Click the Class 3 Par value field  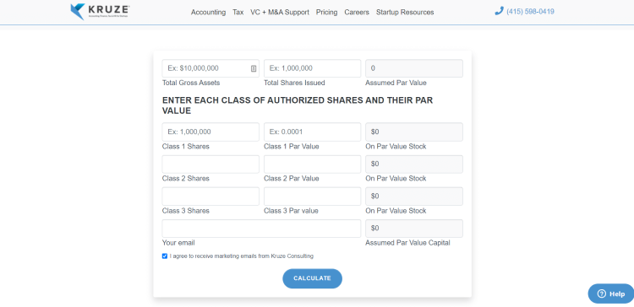click(312, 197)
